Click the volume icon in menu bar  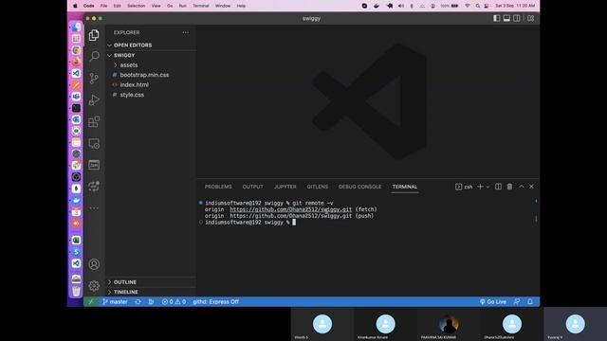(x=400, y=6)
